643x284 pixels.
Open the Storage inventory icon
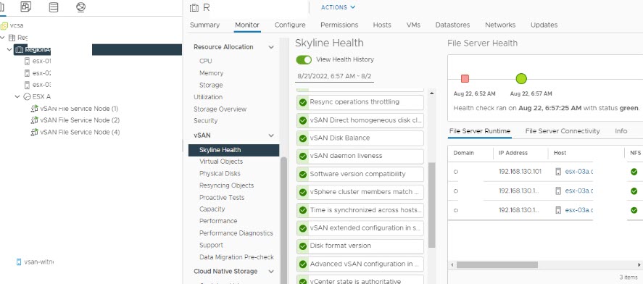[54, 7]
